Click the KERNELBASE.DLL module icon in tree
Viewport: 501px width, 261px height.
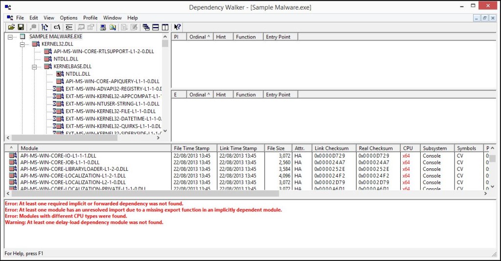pyautogui.click(x=48, y=66)
